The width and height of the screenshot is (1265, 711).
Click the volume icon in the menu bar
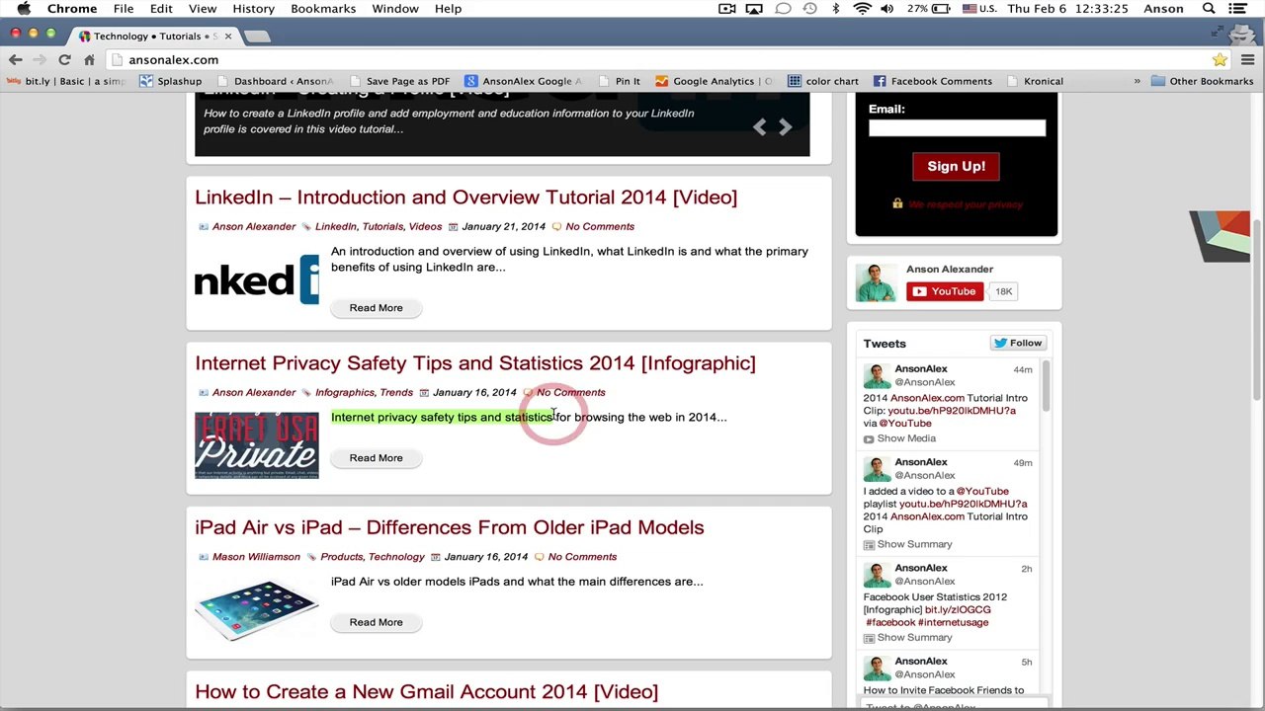point(886,9)
